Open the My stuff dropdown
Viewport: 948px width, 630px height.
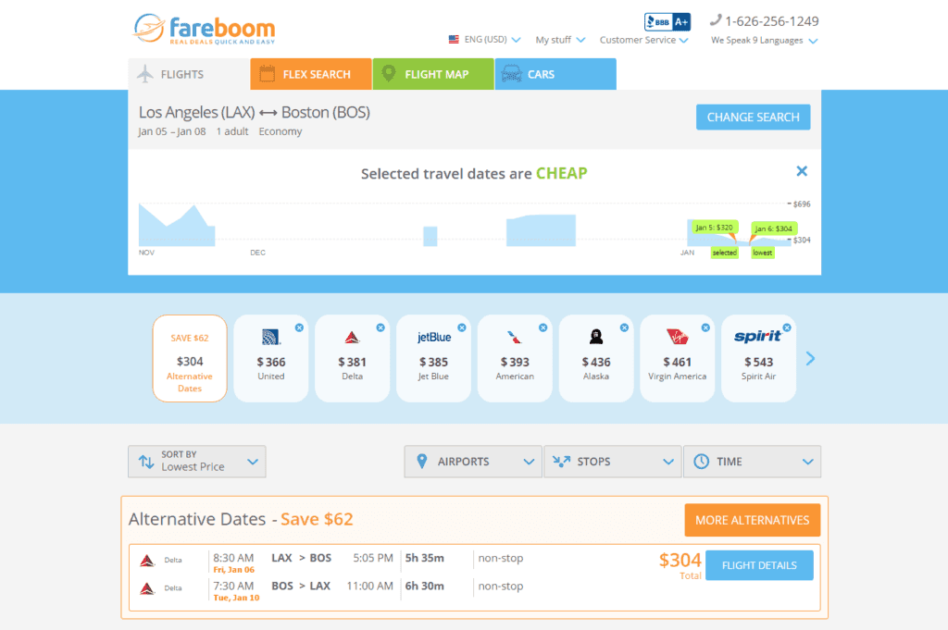click(x=560, y=40)
